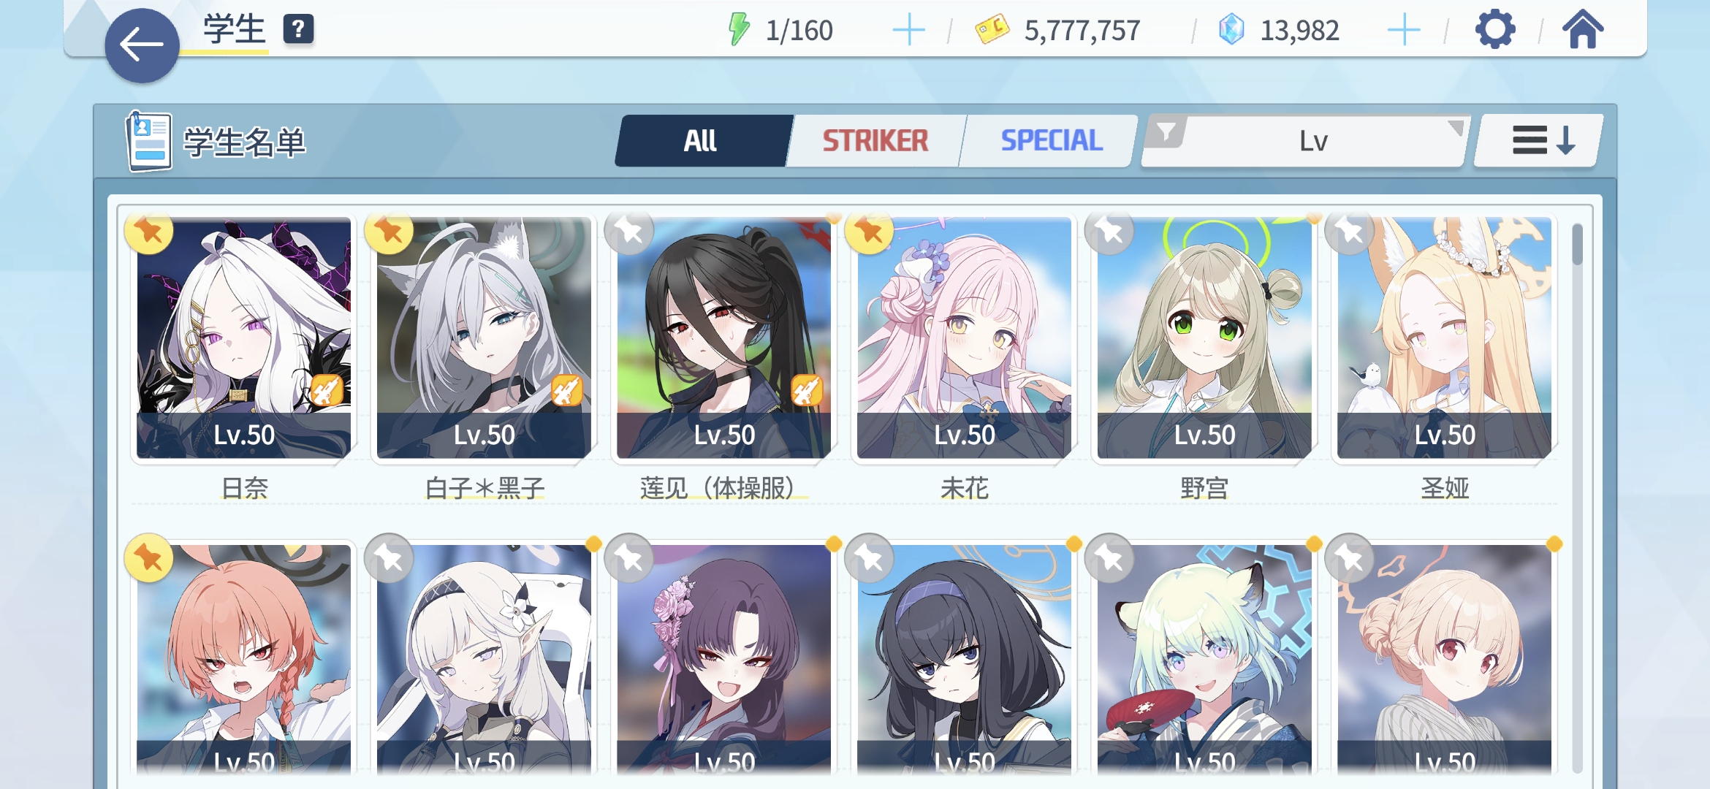
Task: Add gems with the plus next to 13,982
Action: 1403,31
